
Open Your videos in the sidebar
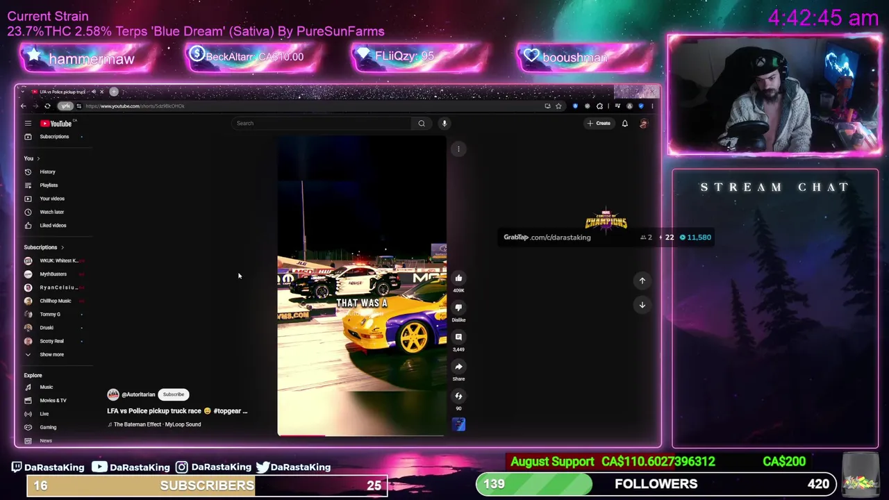[x=52, y=199]
